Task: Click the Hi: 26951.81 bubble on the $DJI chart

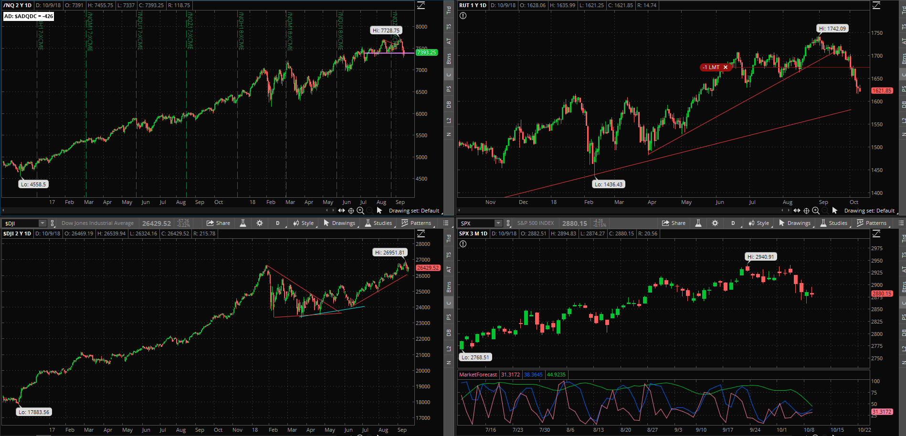Action: pyautogui.click(x=390, y=253)
